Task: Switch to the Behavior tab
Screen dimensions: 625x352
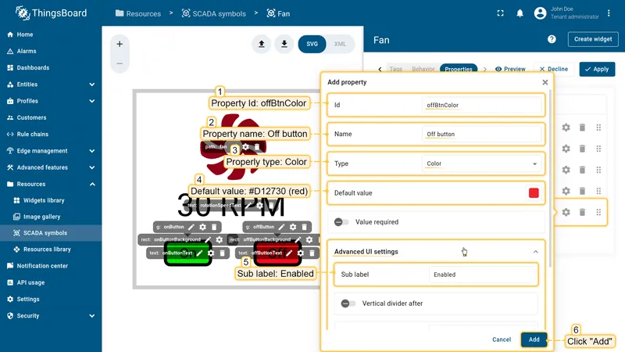Action: [x=423, y=69]
